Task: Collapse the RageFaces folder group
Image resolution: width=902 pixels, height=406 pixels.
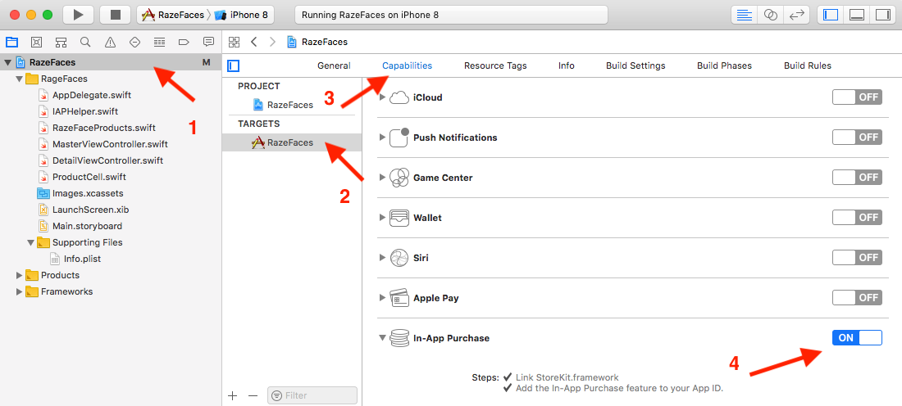Action: (x=19, y=79)
